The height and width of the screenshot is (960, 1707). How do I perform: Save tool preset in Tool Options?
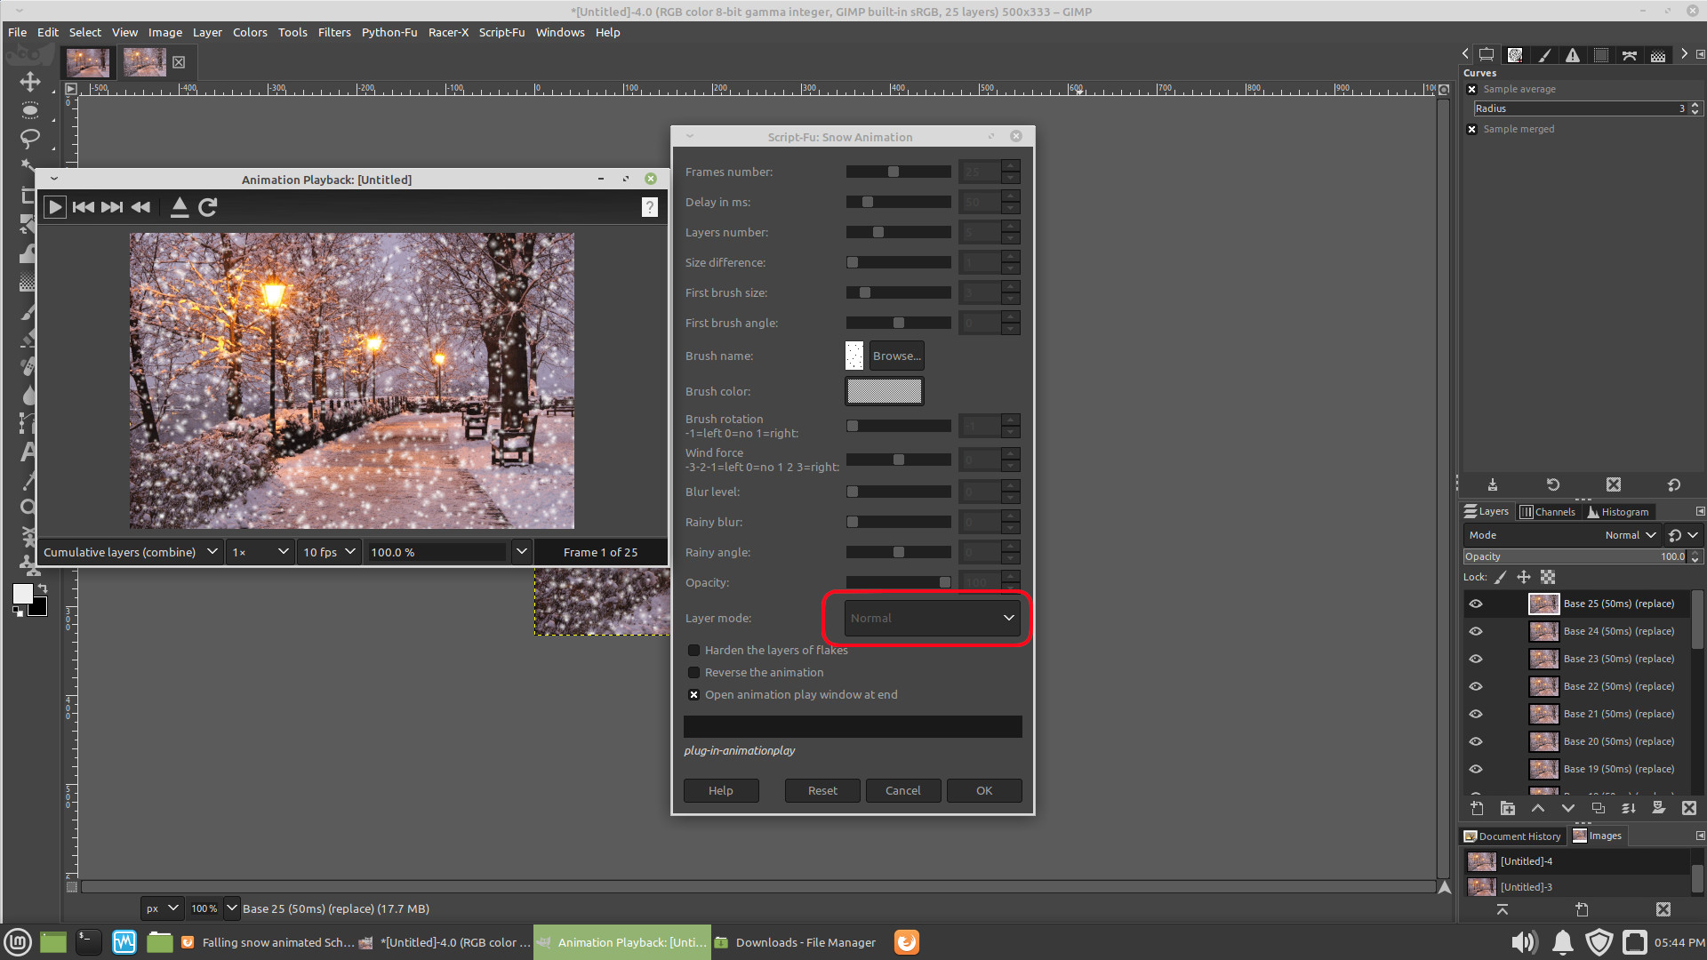pos(1493,484)
